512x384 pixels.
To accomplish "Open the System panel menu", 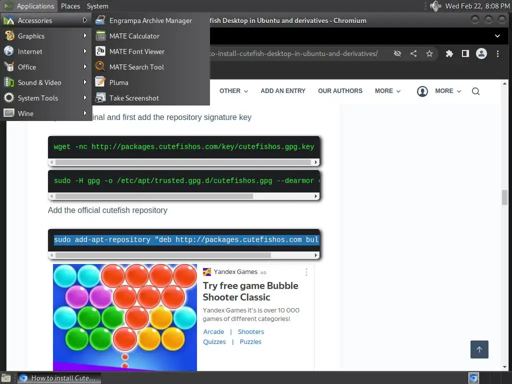I will pyautogui.click(x=97, y=6).
